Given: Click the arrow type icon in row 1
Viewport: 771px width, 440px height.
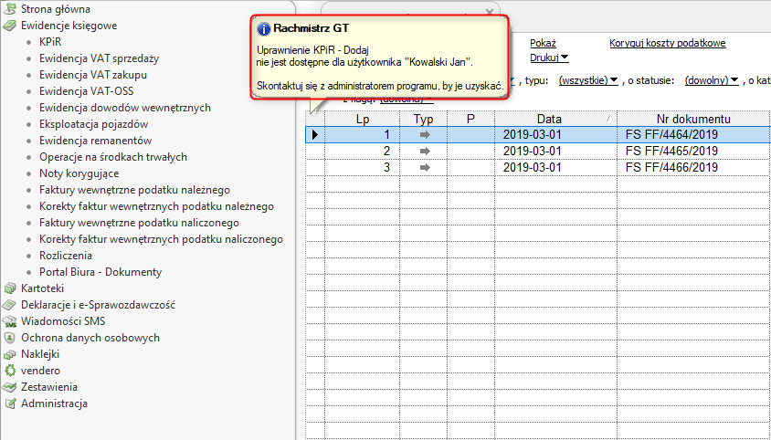Looking at the screenshot, I should (425, 135).
